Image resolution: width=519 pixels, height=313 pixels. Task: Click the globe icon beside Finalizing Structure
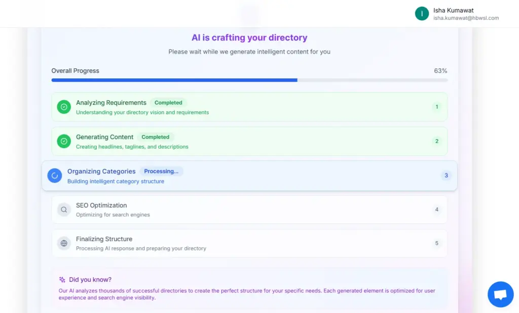63,243
